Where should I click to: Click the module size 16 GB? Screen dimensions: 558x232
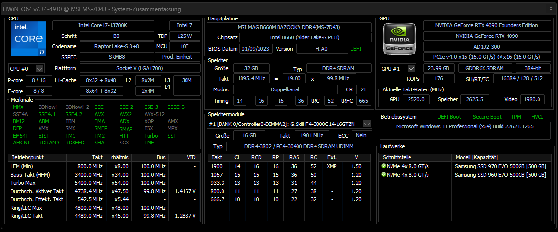[x=249, y=135]
